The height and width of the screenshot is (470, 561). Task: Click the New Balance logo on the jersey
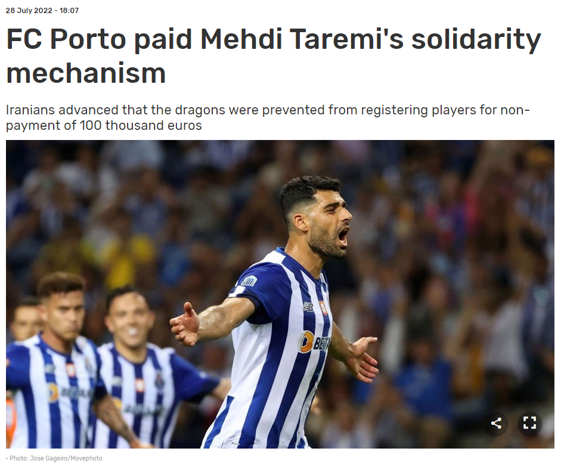(x=308, y=306)
